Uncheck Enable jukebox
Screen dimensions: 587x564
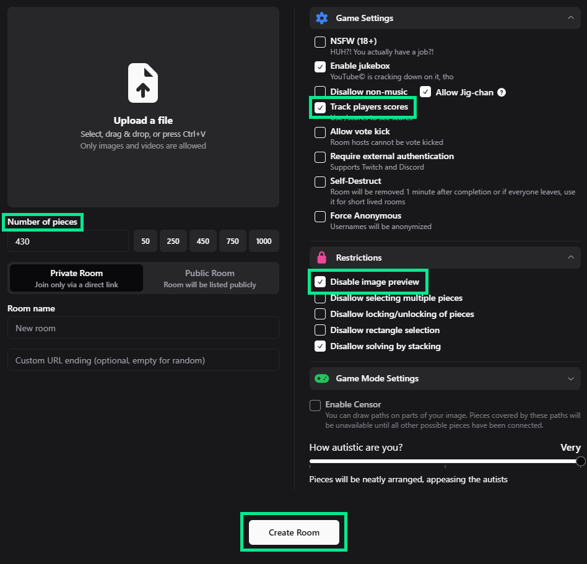pyautogui.click(x=320, y=67)
